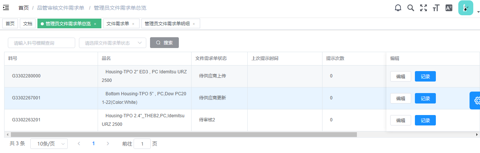Click the horizontal table scrollbar
This screenshot has height=153, width=480.
pos(183,134)
